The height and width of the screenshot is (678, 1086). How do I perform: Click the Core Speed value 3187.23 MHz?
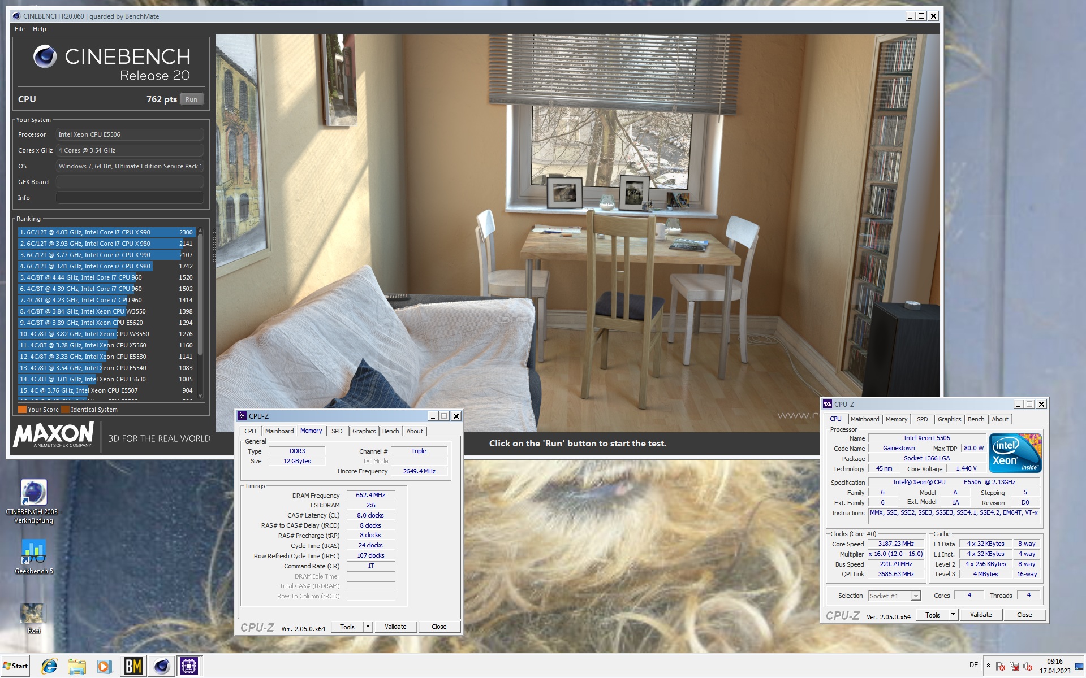tap(896, 544)
